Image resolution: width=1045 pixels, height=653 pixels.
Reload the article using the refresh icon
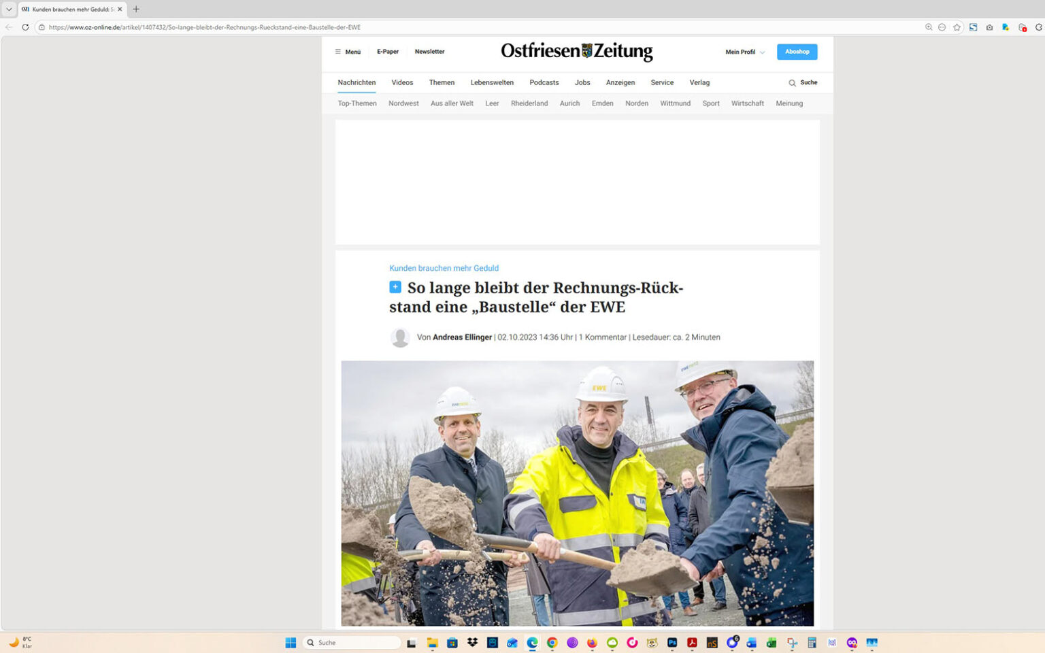(24, 27)
